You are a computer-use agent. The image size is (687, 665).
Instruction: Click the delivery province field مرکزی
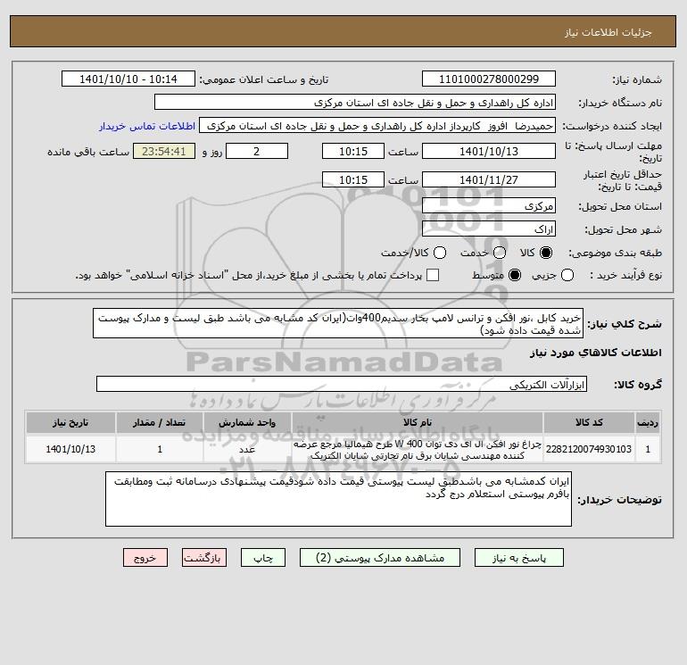(x=489, y=205)
